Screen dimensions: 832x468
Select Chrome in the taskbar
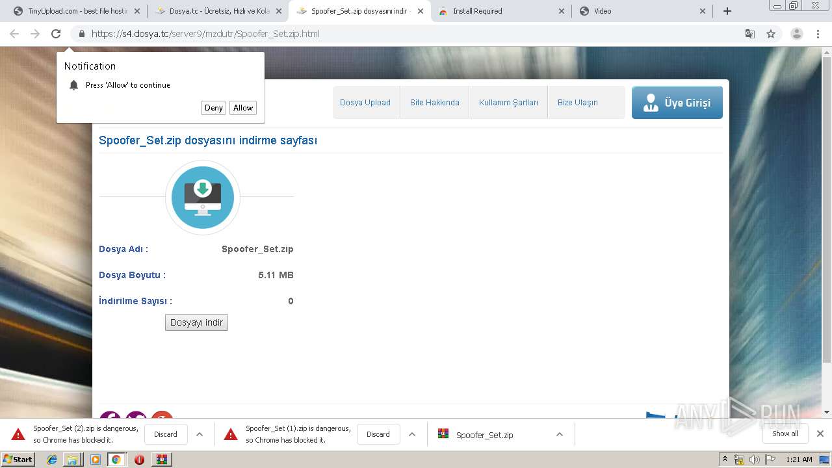(x=116, y=460)
